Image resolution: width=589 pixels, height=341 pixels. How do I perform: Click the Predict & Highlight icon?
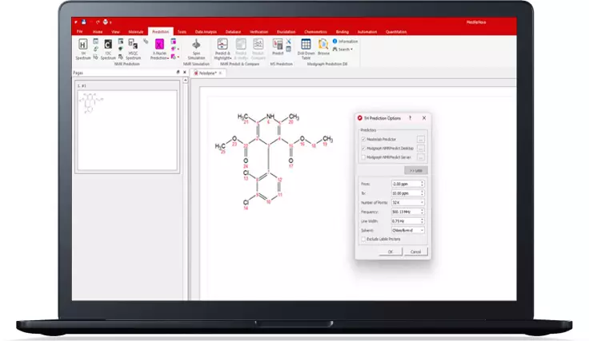pyautogui.click(x=222, y=46)
